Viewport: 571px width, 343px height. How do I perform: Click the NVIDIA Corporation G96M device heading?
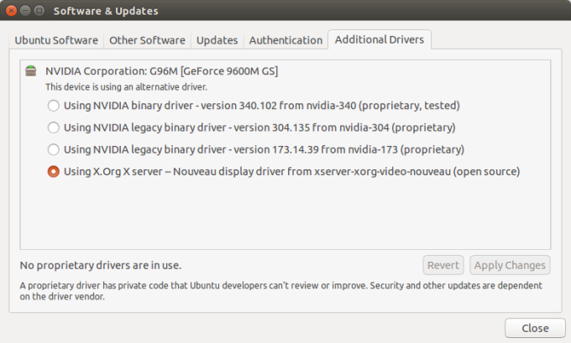(161, 71)
